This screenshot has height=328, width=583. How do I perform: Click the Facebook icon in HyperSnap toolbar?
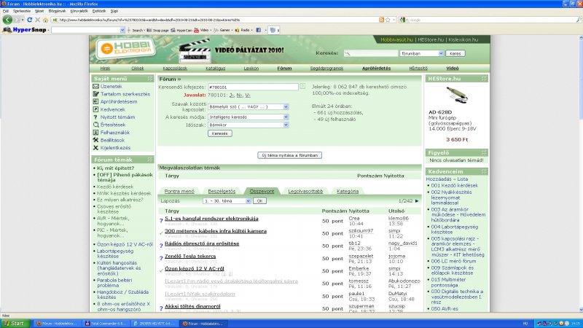(259, 30)
